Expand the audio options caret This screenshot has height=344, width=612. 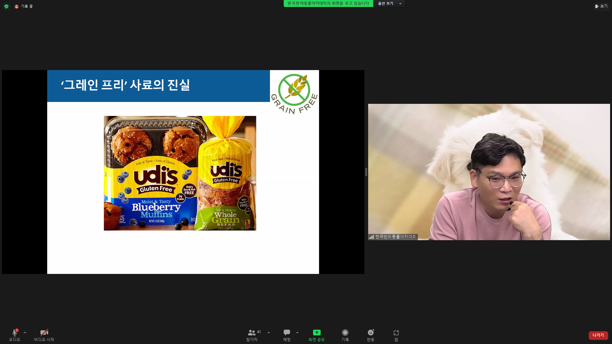[25, 333]
